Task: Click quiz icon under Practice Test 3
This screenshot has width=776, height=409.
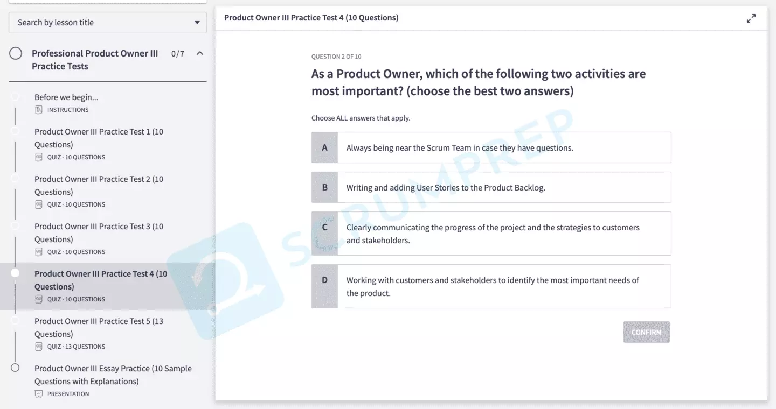Action: point(38,252)
